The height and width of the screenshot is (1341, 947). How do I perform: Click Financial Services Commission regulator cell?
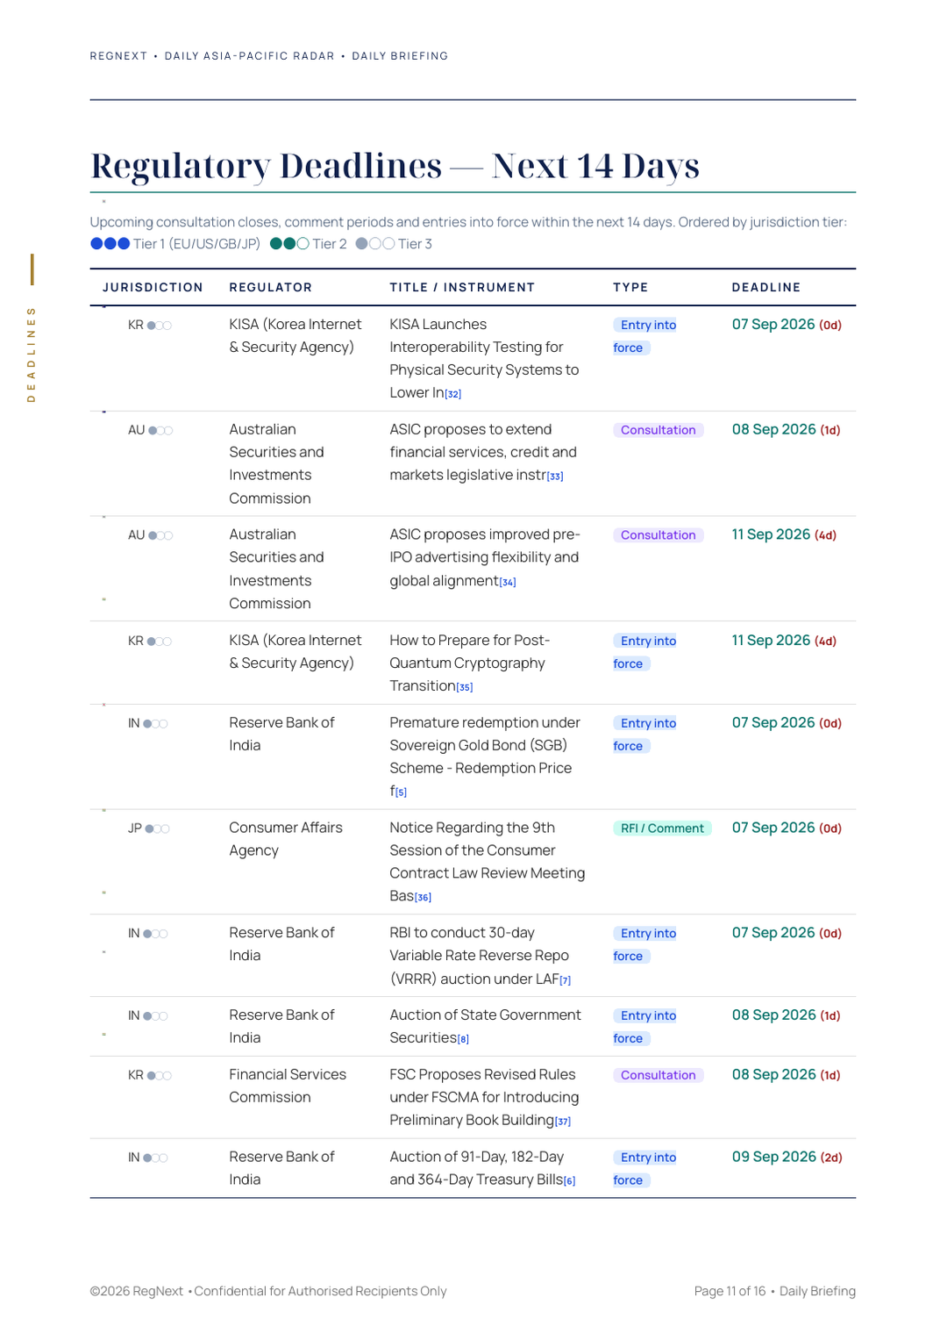288,1086
